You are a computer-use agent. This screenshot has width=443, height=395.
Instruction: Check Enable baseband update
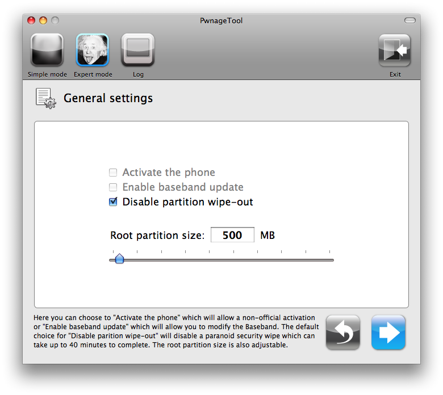[x=113, y=187]
